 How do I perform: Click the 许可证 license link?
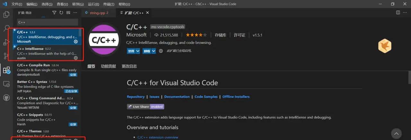[x=240, y=35]
